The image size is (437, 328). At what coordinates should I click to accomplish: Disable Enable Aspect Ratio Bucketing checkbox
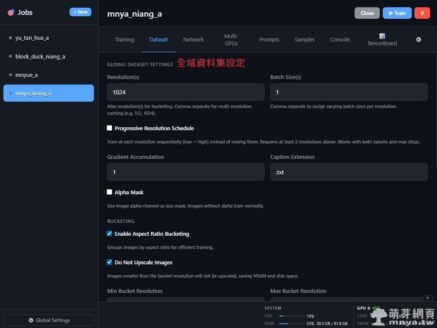[x=110, y=234]
